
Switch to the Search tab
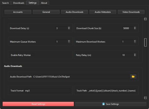[x=5, y=3]
